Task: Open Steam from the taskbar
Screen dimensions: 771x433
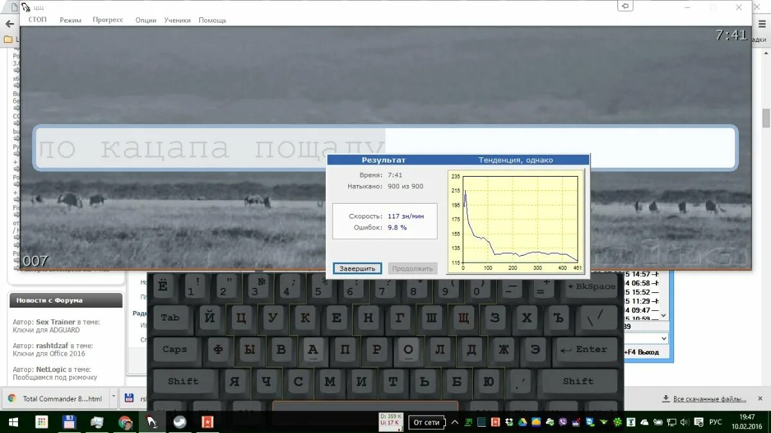Action: click(181, 422)
